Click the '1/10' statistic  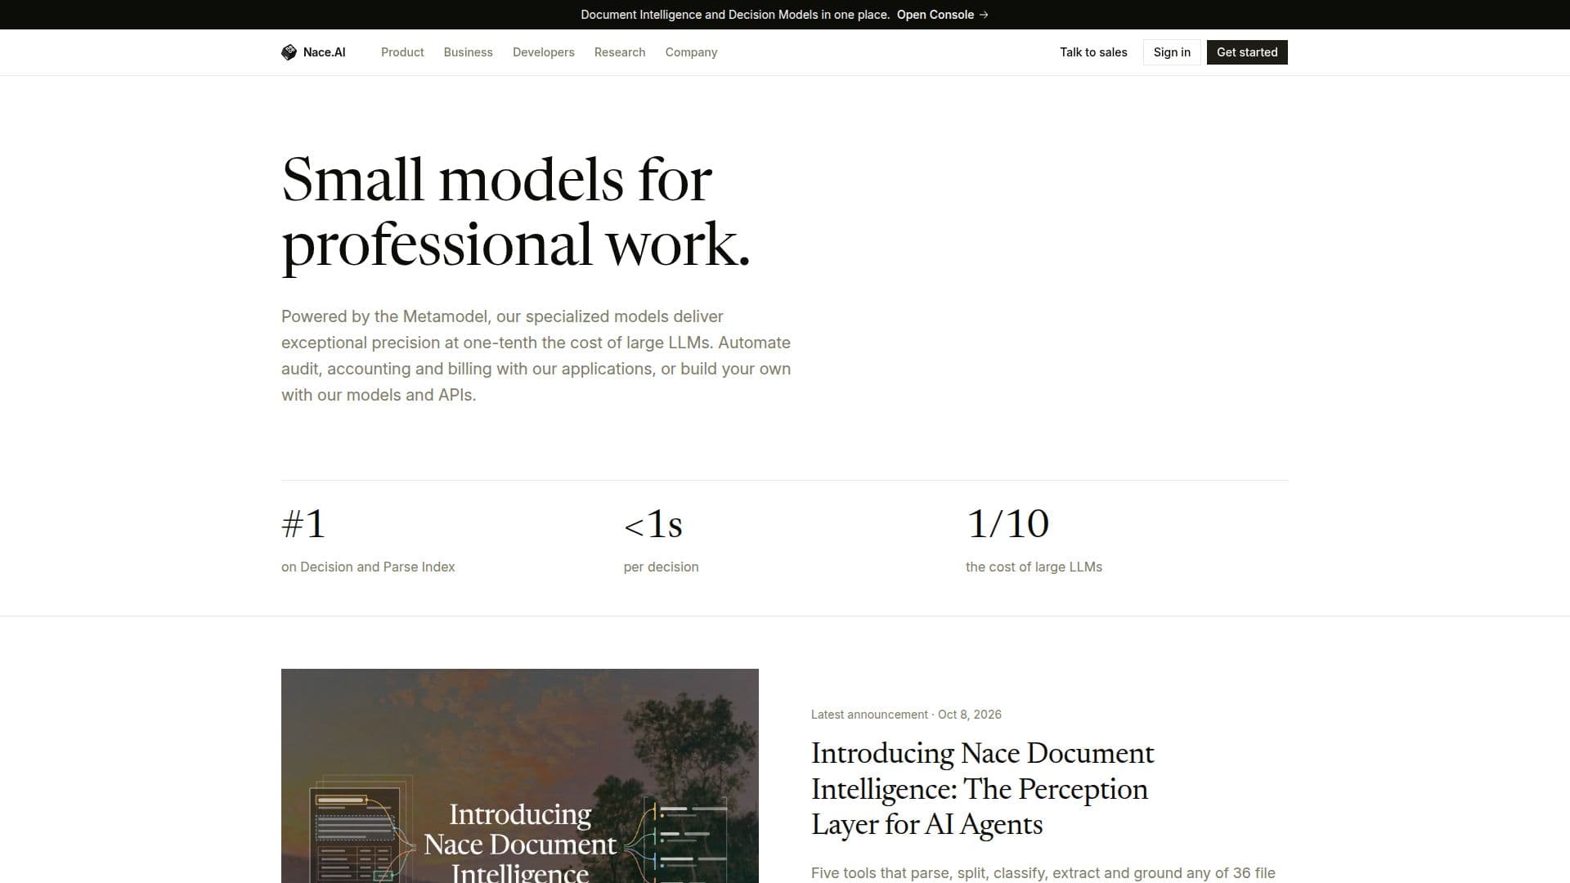tap(1007, 524)
